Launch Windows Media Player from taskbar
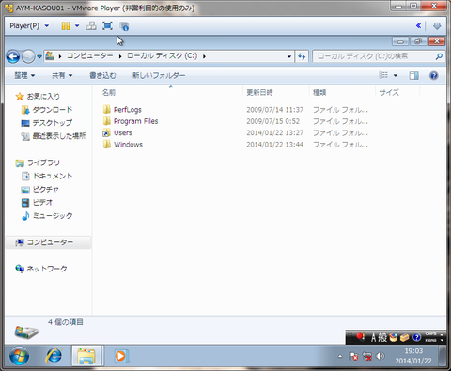The width and height of the screenshot is (451, 371). (120, 356)
